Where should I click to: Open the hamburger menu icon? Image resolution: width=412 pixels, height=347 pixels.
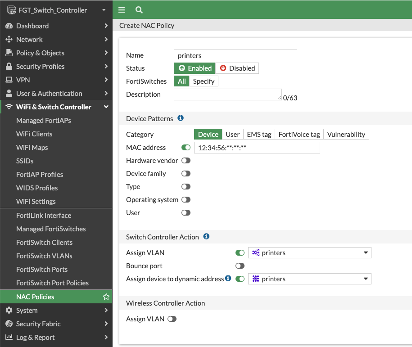(121, 9)
